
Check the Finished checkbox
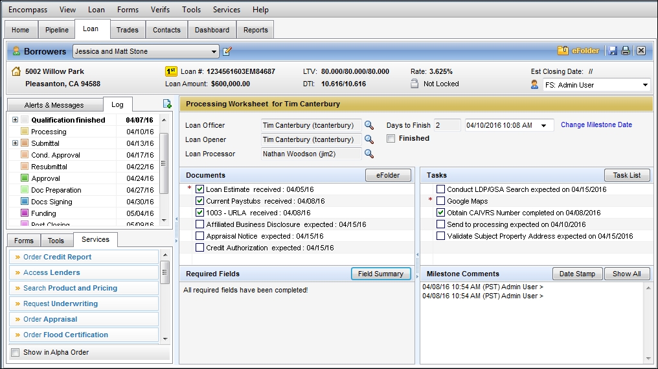(391, 138)
